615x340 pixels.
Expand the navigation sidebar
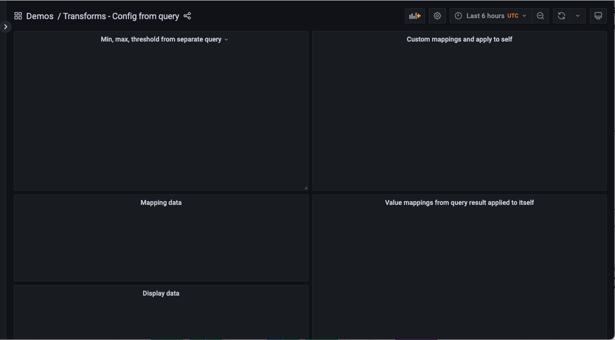[x=5, y=26]
